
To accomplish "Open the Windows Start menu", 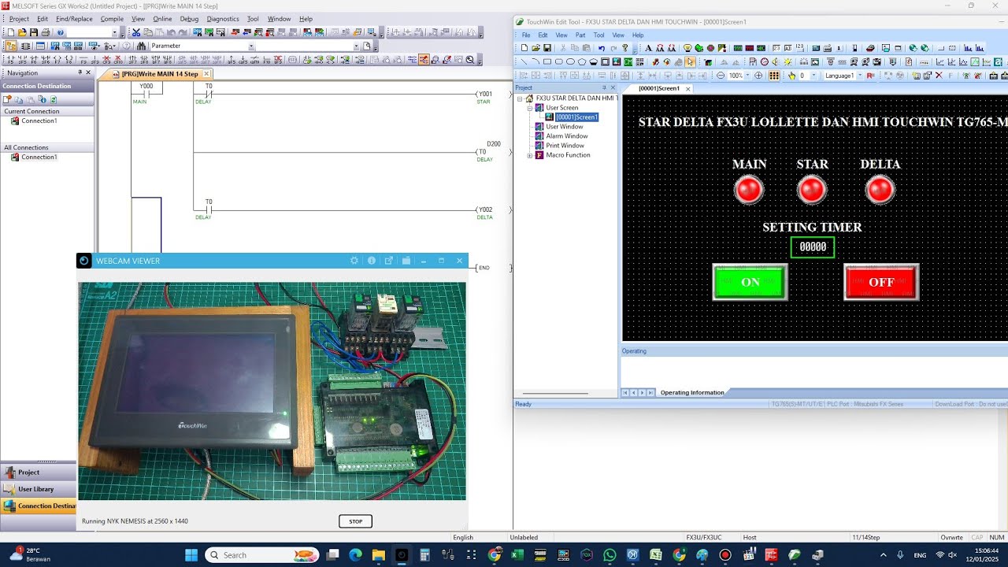I will 191,555.
